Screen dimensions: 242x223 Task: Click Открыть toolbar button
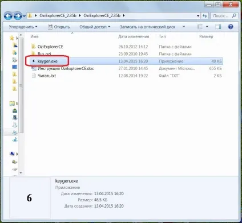pyautogui.click(x=59, y=27)
